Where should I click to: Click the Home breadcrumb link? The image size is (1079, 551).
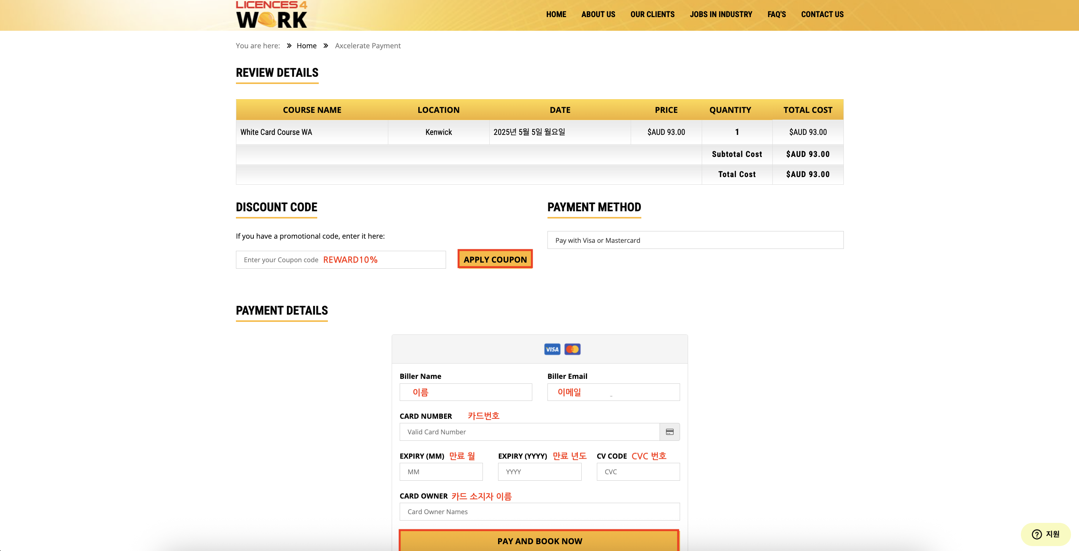[x=306, y=46]
